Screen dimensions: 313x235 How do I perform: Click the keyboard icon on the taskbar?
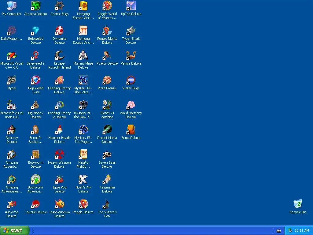(279, 231)
